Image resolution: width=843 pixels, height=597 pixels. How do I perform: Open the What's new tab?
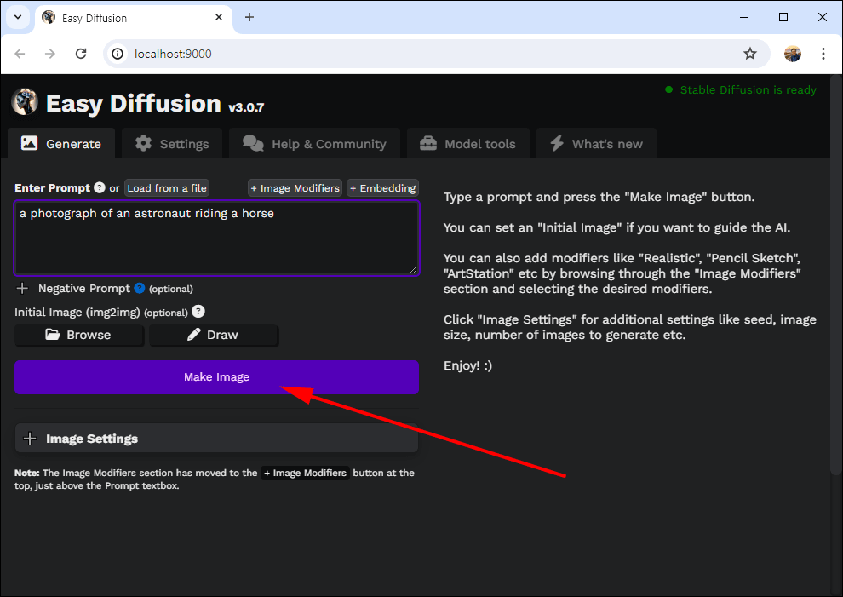point(596,144)
